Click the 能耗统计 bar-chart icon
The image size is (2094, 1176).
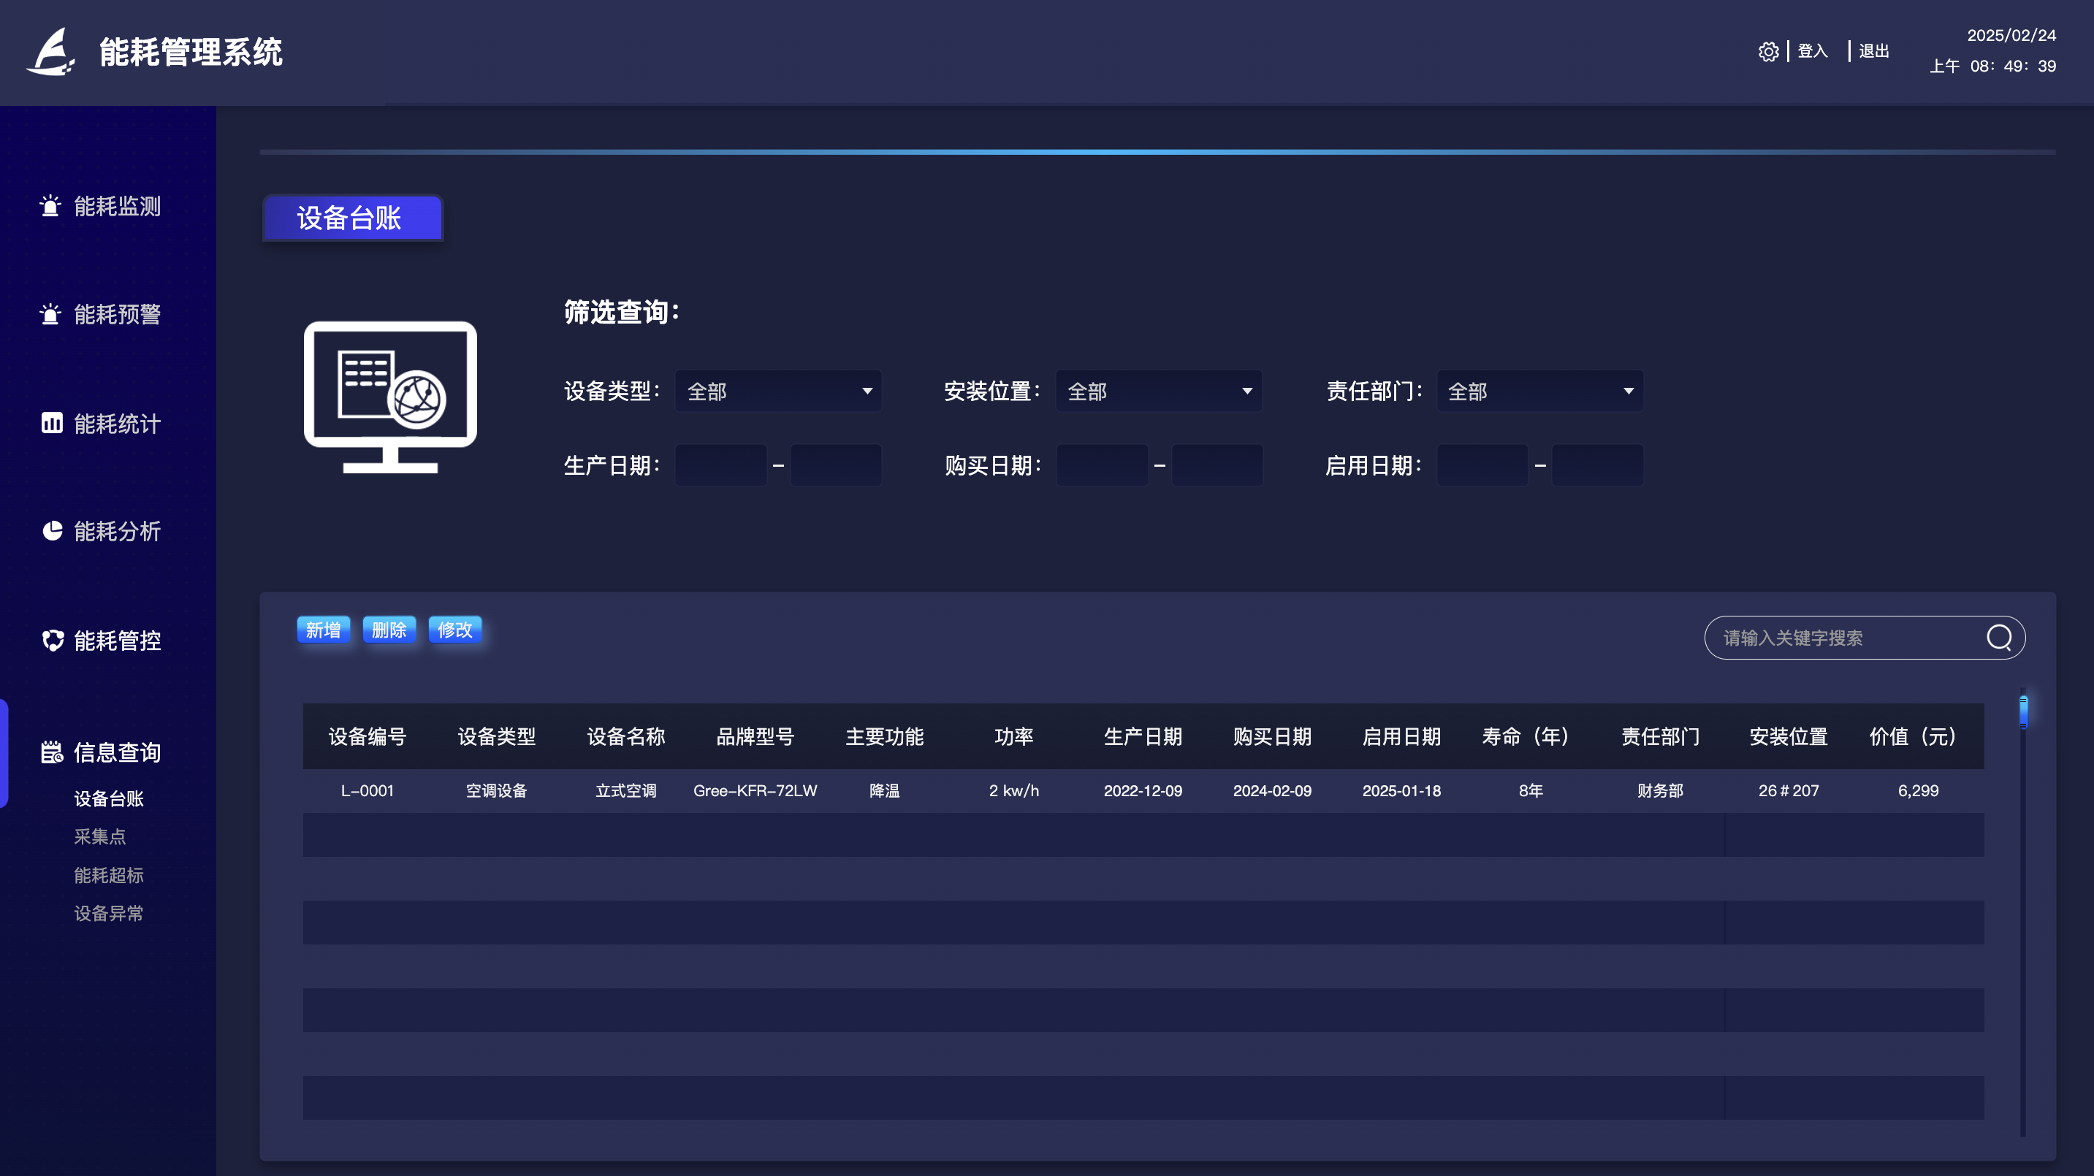52,423
